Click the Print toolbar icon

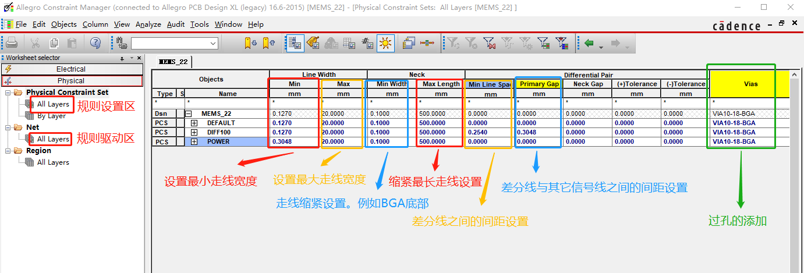click(12, 42)
